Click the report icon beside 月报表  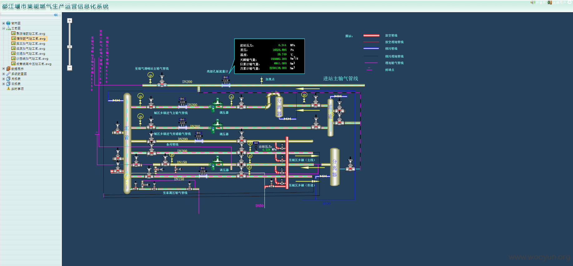click(8, 79)
